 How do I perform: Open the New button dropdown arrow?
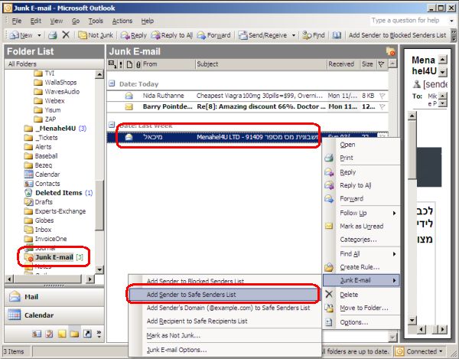point(38,35)
